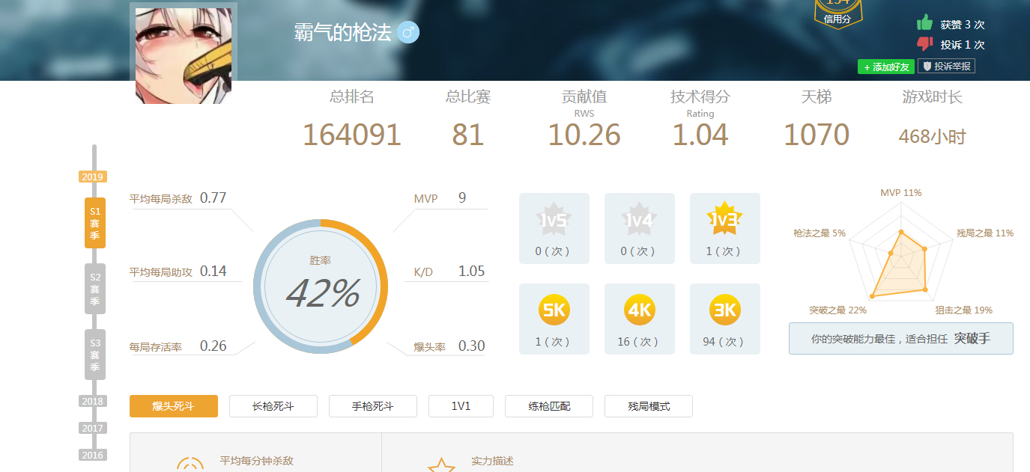Click the 94 ( 次 ) count under 3K
The height and width of the screenshot is (472, 1030).
(724, 342)
